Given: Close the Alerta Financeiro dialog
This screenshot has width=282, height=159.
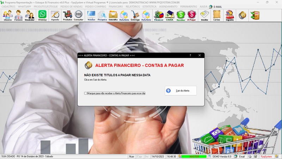Looking at the screenshot, I should pyautogui.click(x=200, y=56).
